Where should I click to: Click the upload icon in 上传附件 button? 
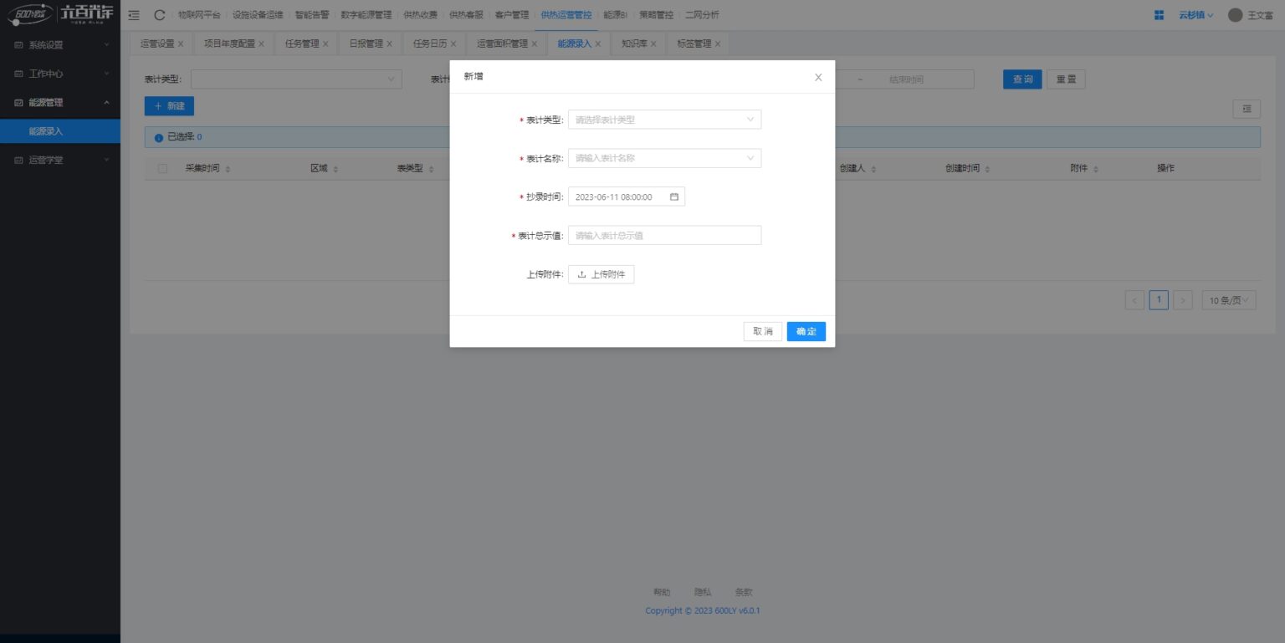click(581, 274)
